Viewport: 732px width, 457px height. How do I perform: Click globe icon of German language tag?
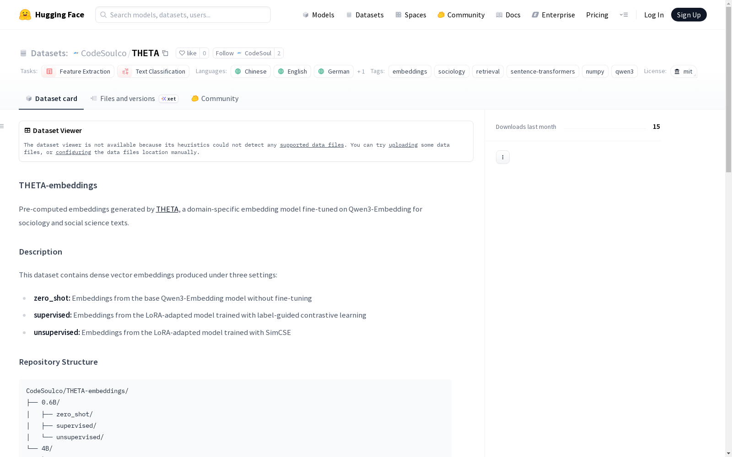321,71
